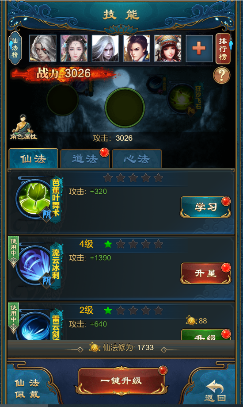
Task: Click the 一键升级 upgrade-all button
Action: pos(121,381)
